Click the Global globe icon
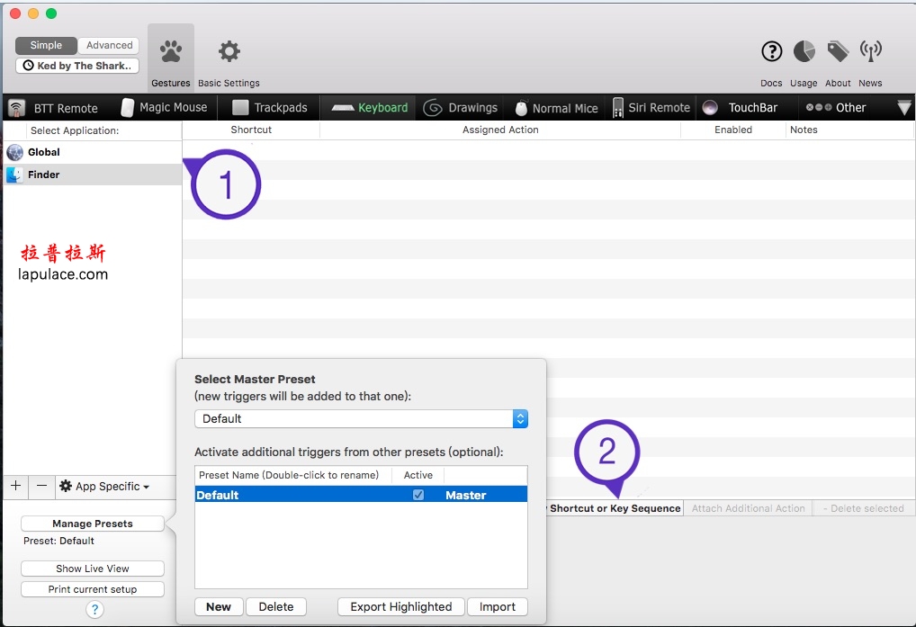 click(x=14, y=152)
